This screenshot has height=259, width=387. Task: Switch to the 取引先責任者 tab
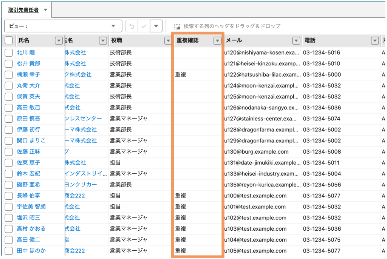pyautogui.click(x=23, y=10)
